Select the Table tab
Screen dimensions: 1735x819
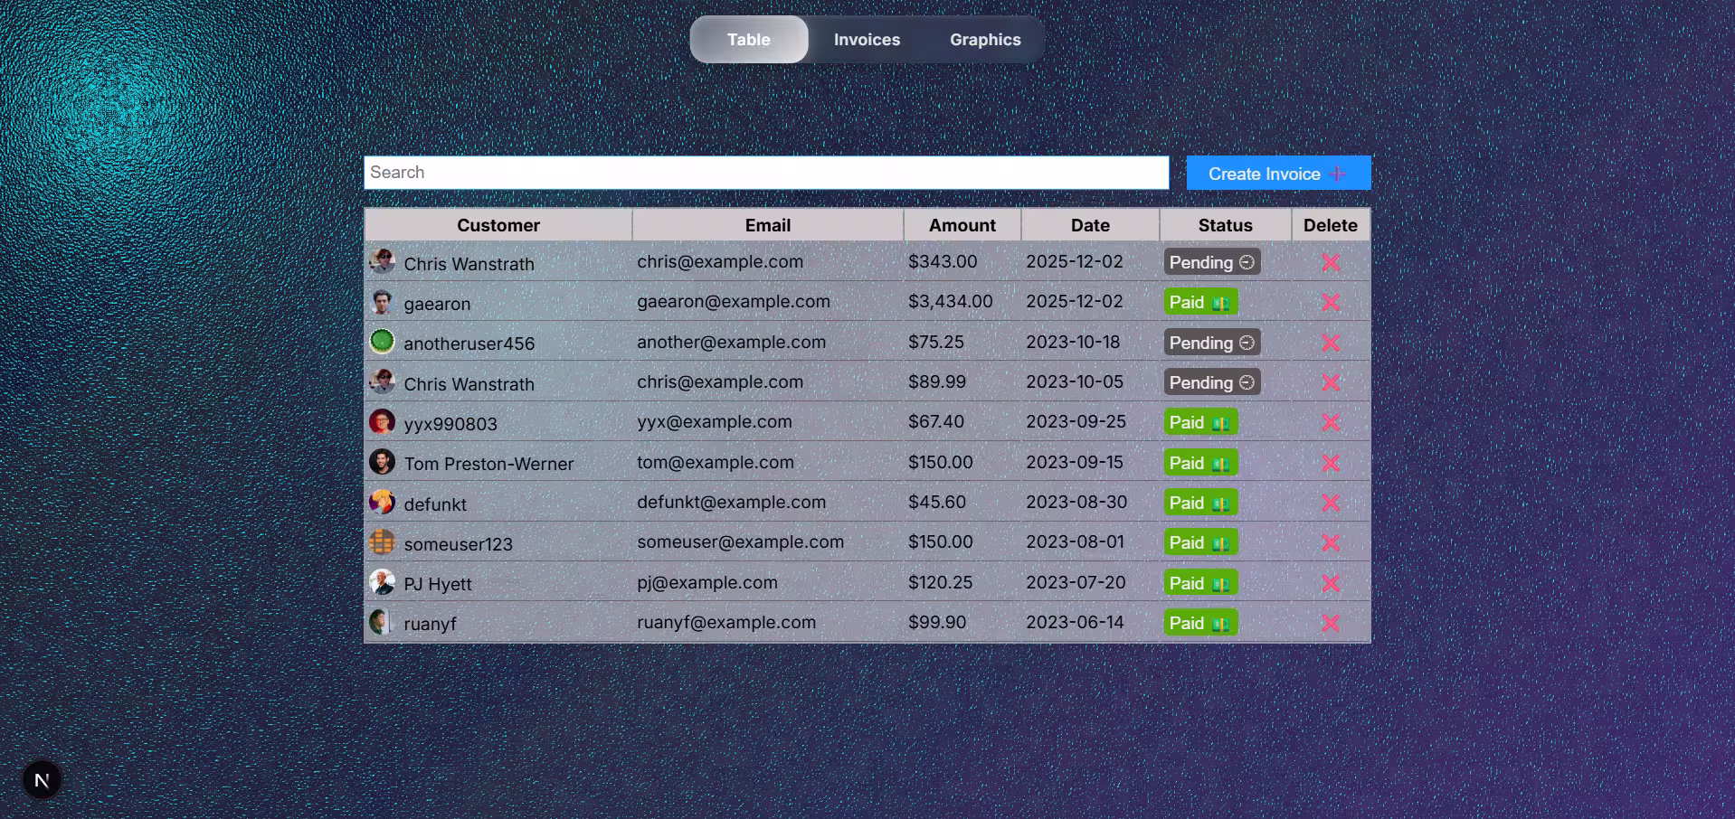click(749, 40)
